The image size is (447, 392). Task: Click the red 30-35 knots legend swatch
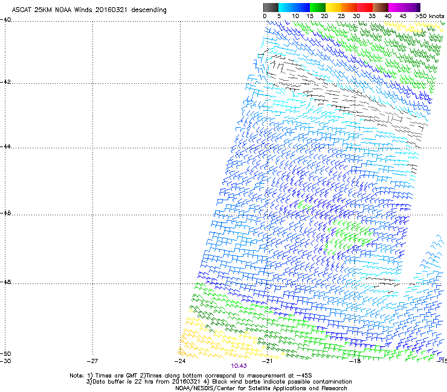click(x=365, y=7)
